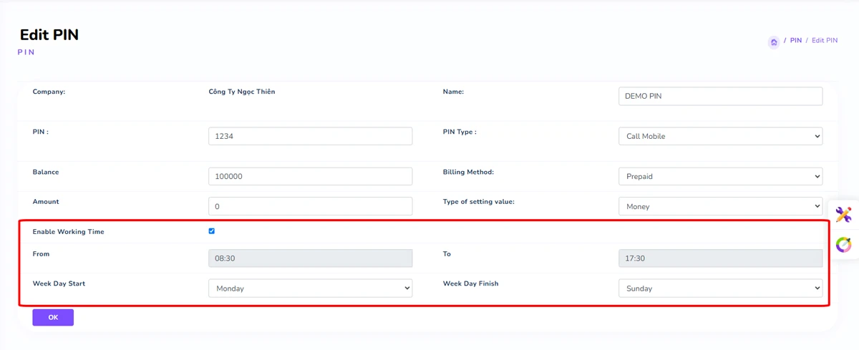Uncheck the Enable Working Time checkbox

211,231
